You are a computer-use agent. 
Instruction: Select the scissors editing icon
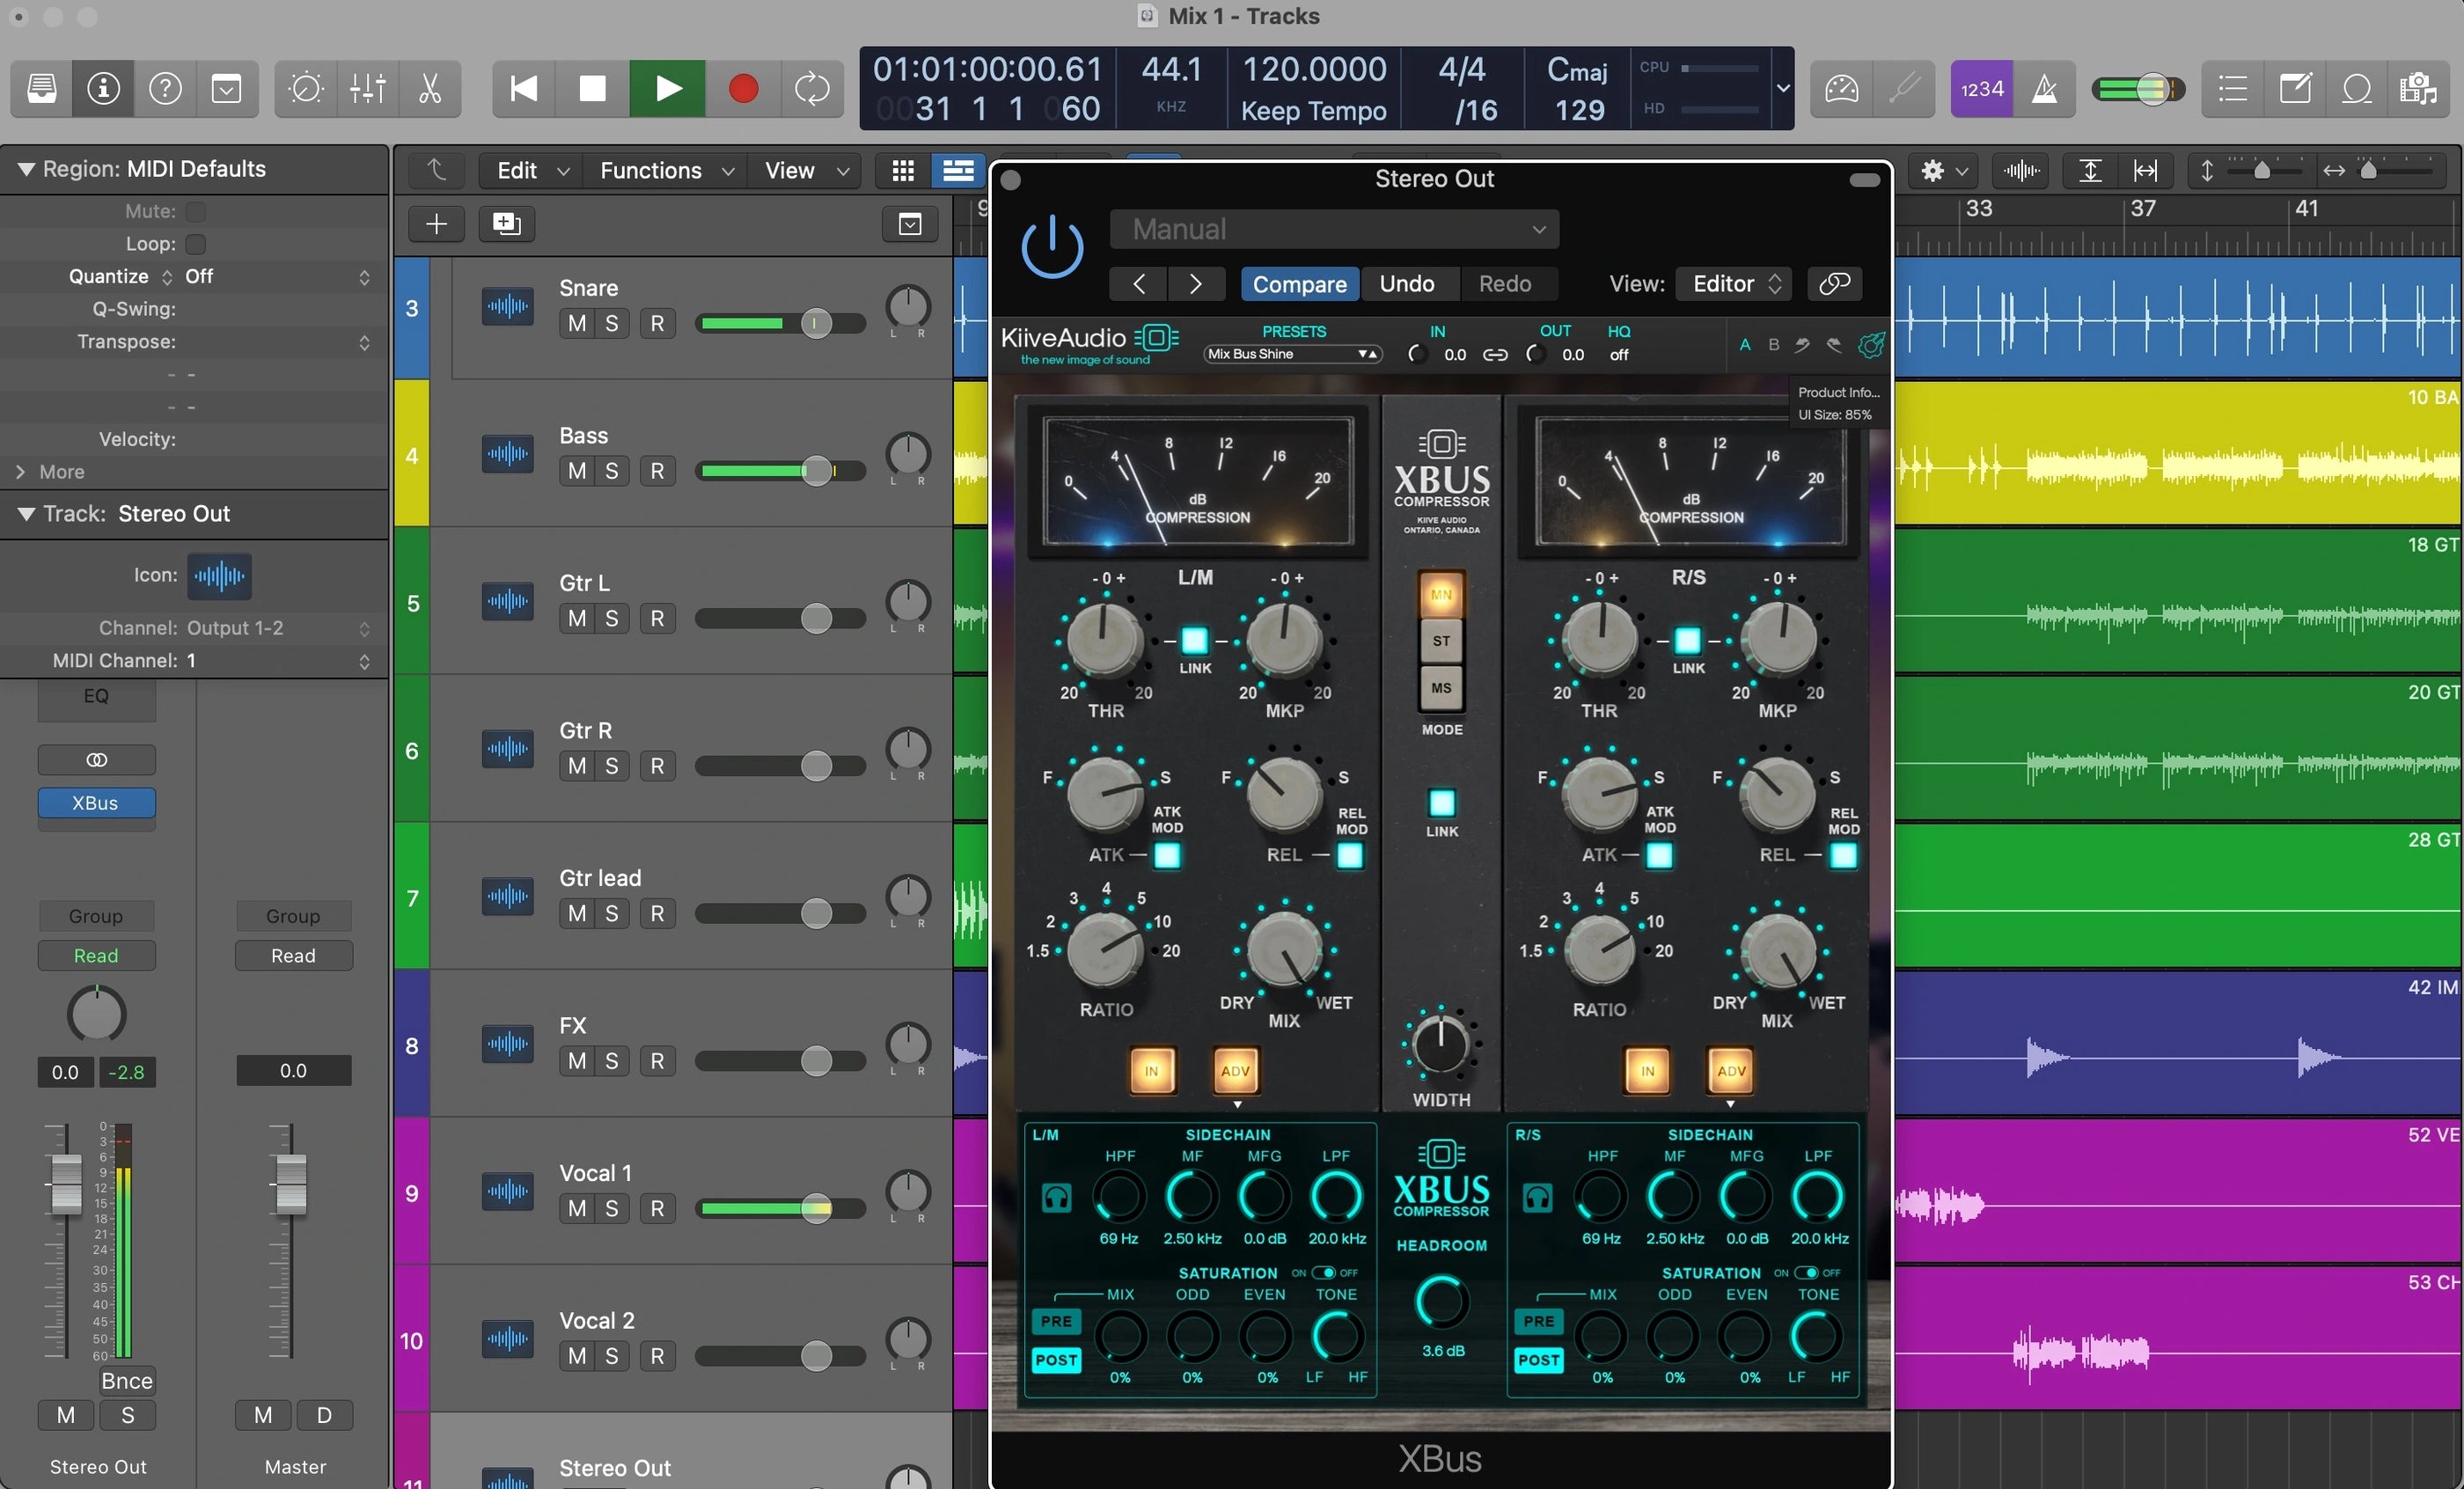(x=430, y=89)
